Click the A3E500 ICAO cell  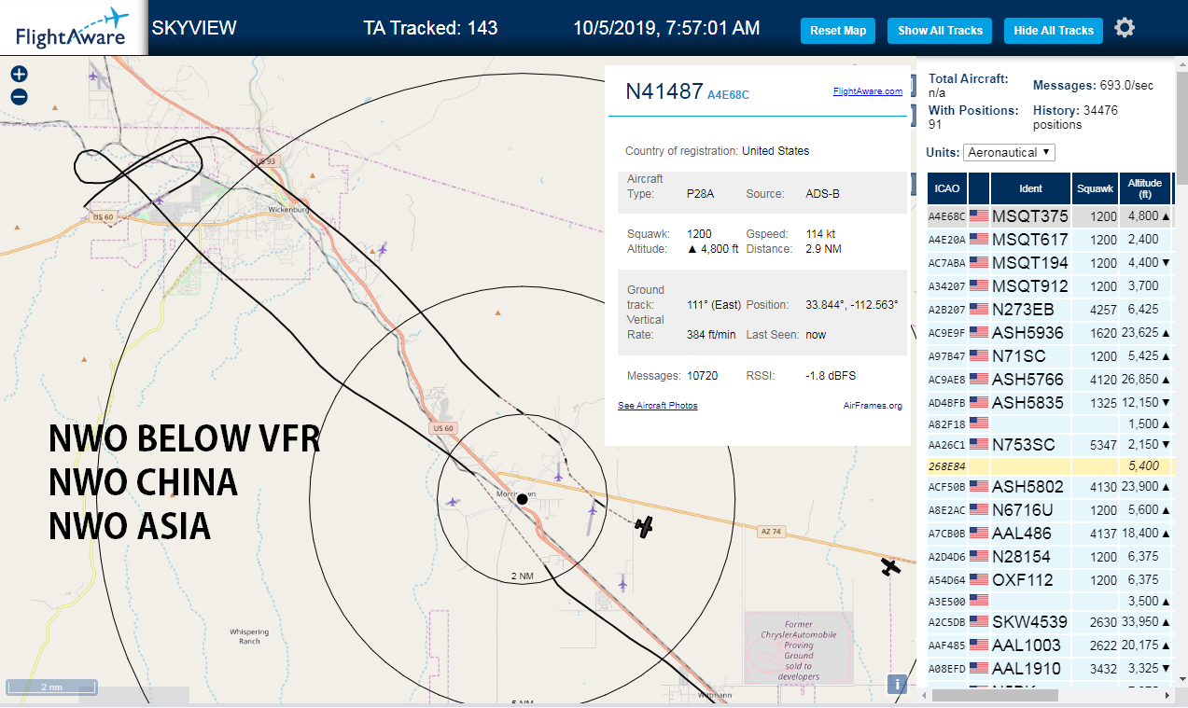pos(947,601)
